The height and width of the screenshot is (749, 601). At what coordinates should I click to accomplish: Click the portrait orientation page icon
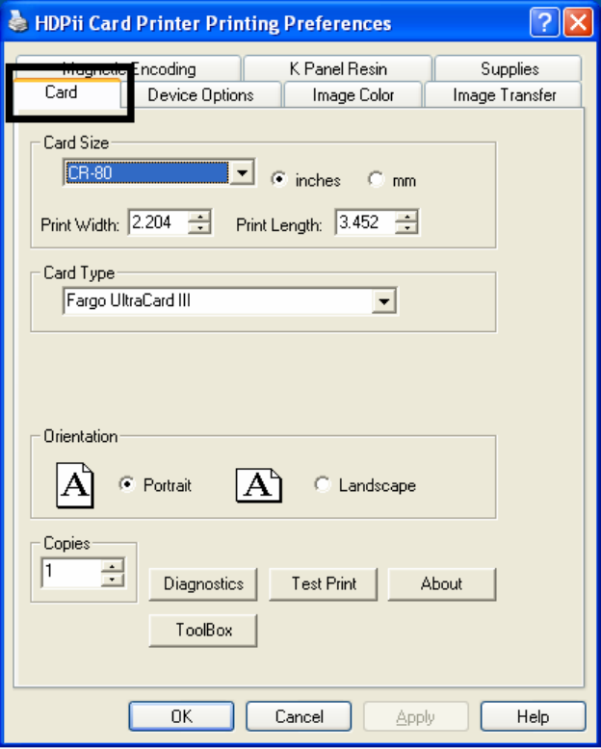(x=74, y=485)
